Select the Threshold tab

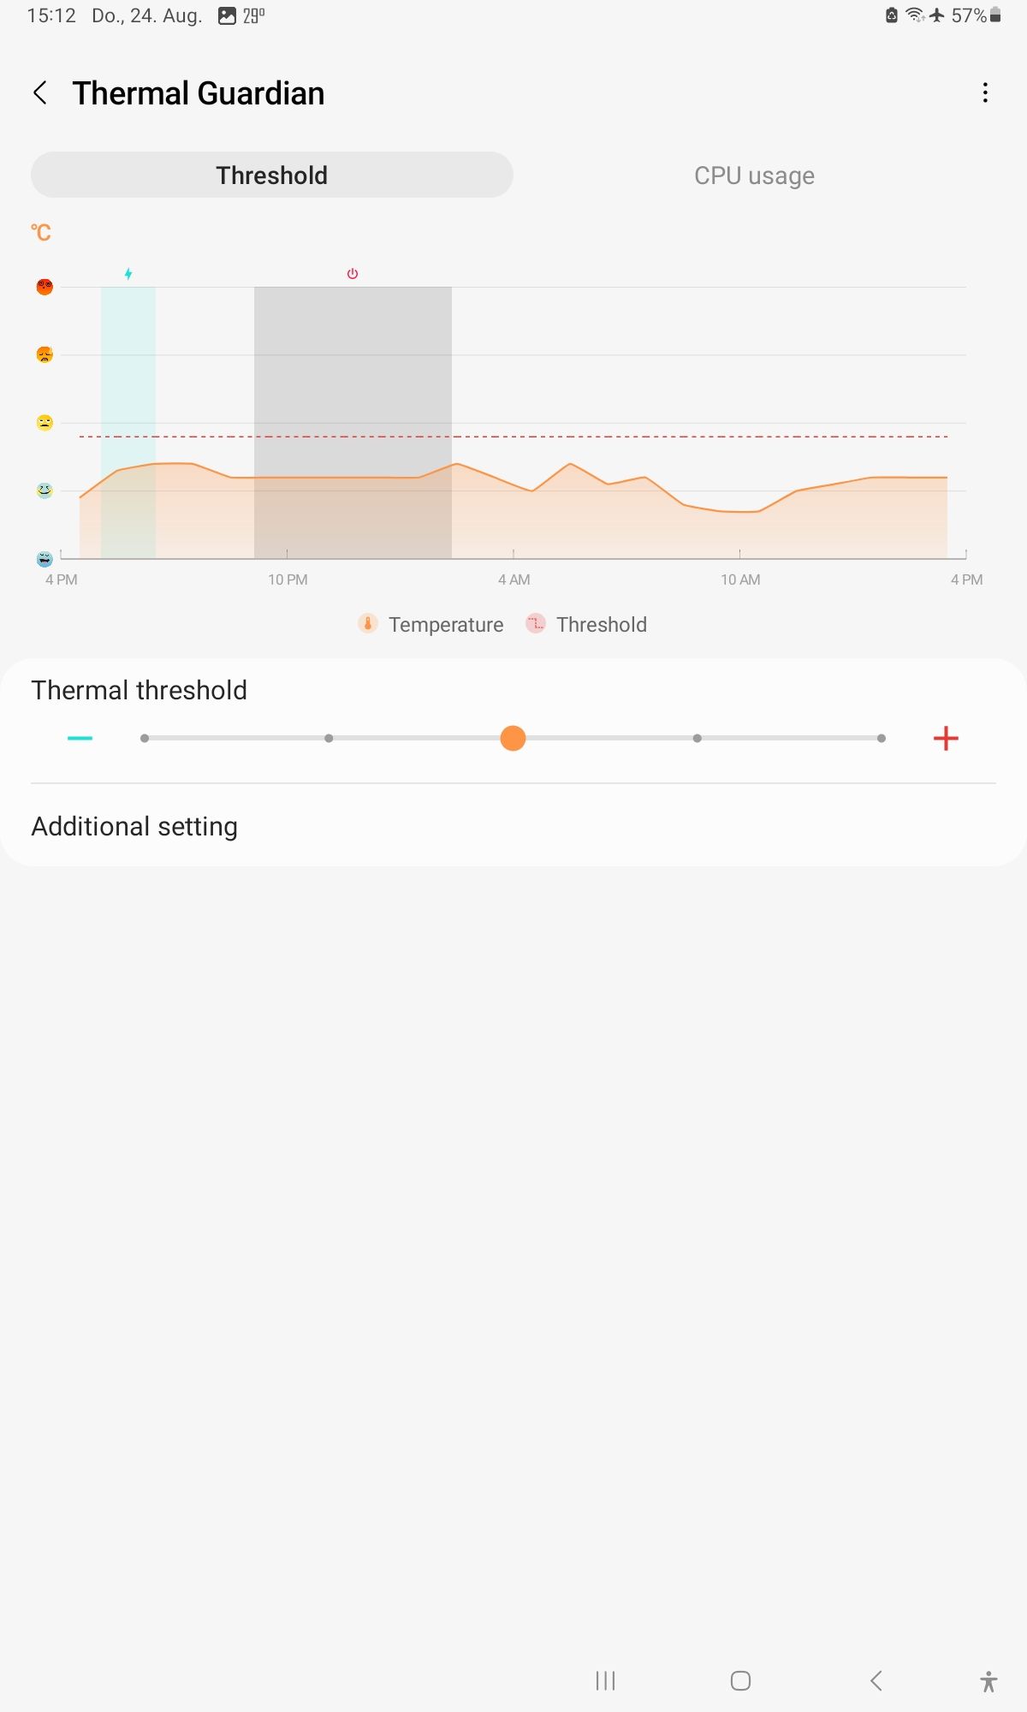(272, 175)
